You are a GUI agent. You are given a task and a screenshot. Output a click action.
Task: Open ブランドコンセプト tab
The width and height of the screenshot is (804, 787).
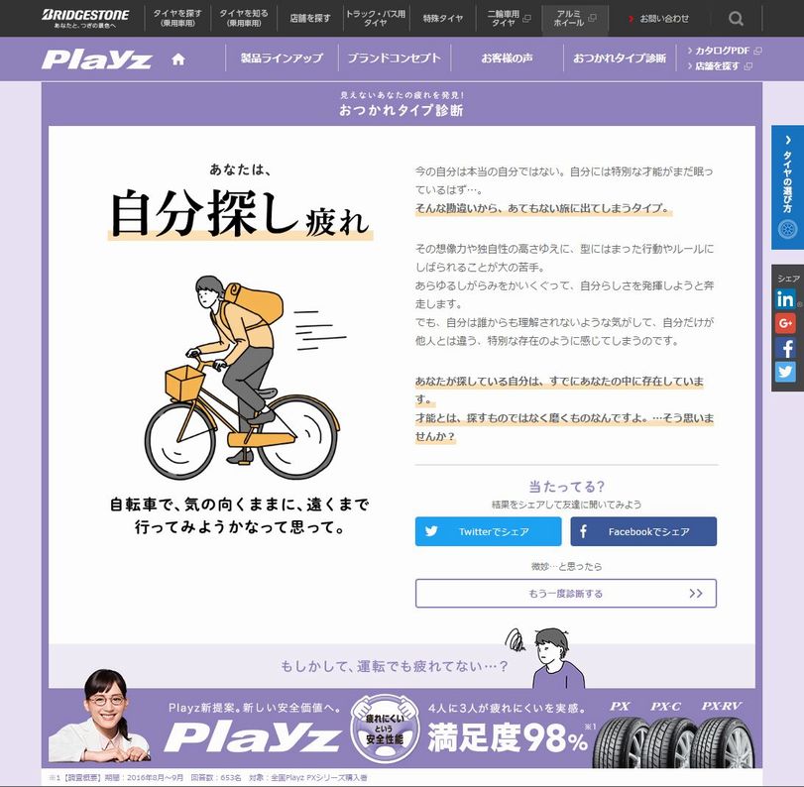coord(395,57)
